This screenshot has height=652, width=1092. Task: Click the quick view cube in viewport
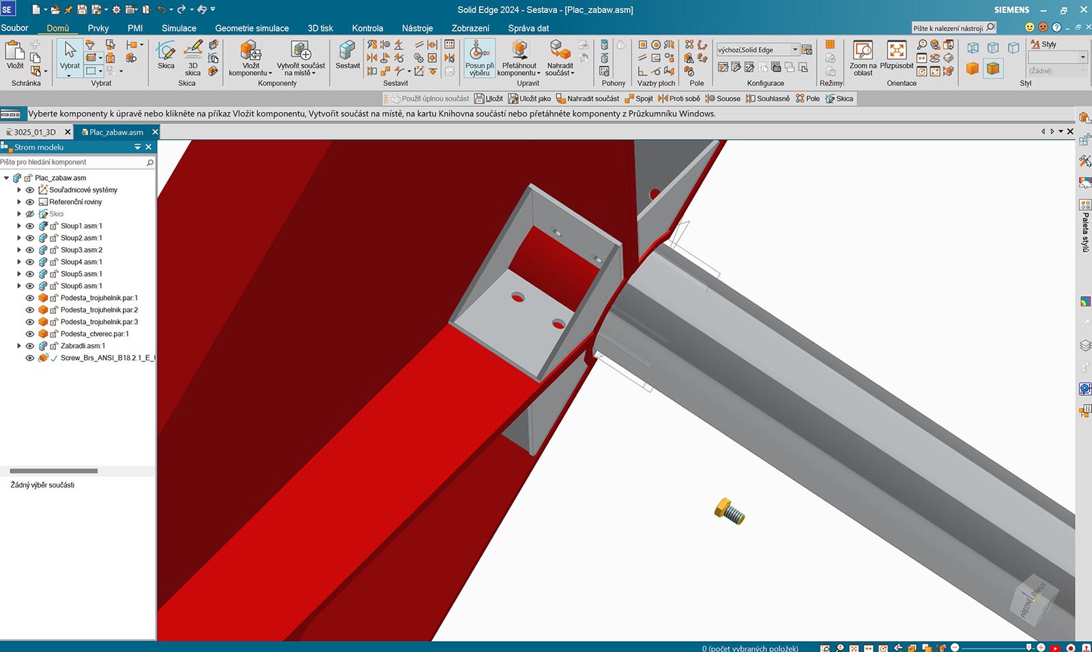point(1033,599)
